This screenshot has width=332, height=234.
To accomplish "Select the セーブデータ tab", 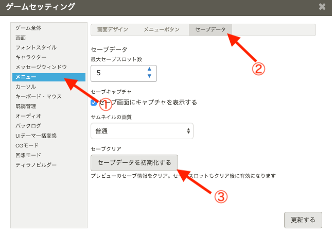I will tap(210, 29).
